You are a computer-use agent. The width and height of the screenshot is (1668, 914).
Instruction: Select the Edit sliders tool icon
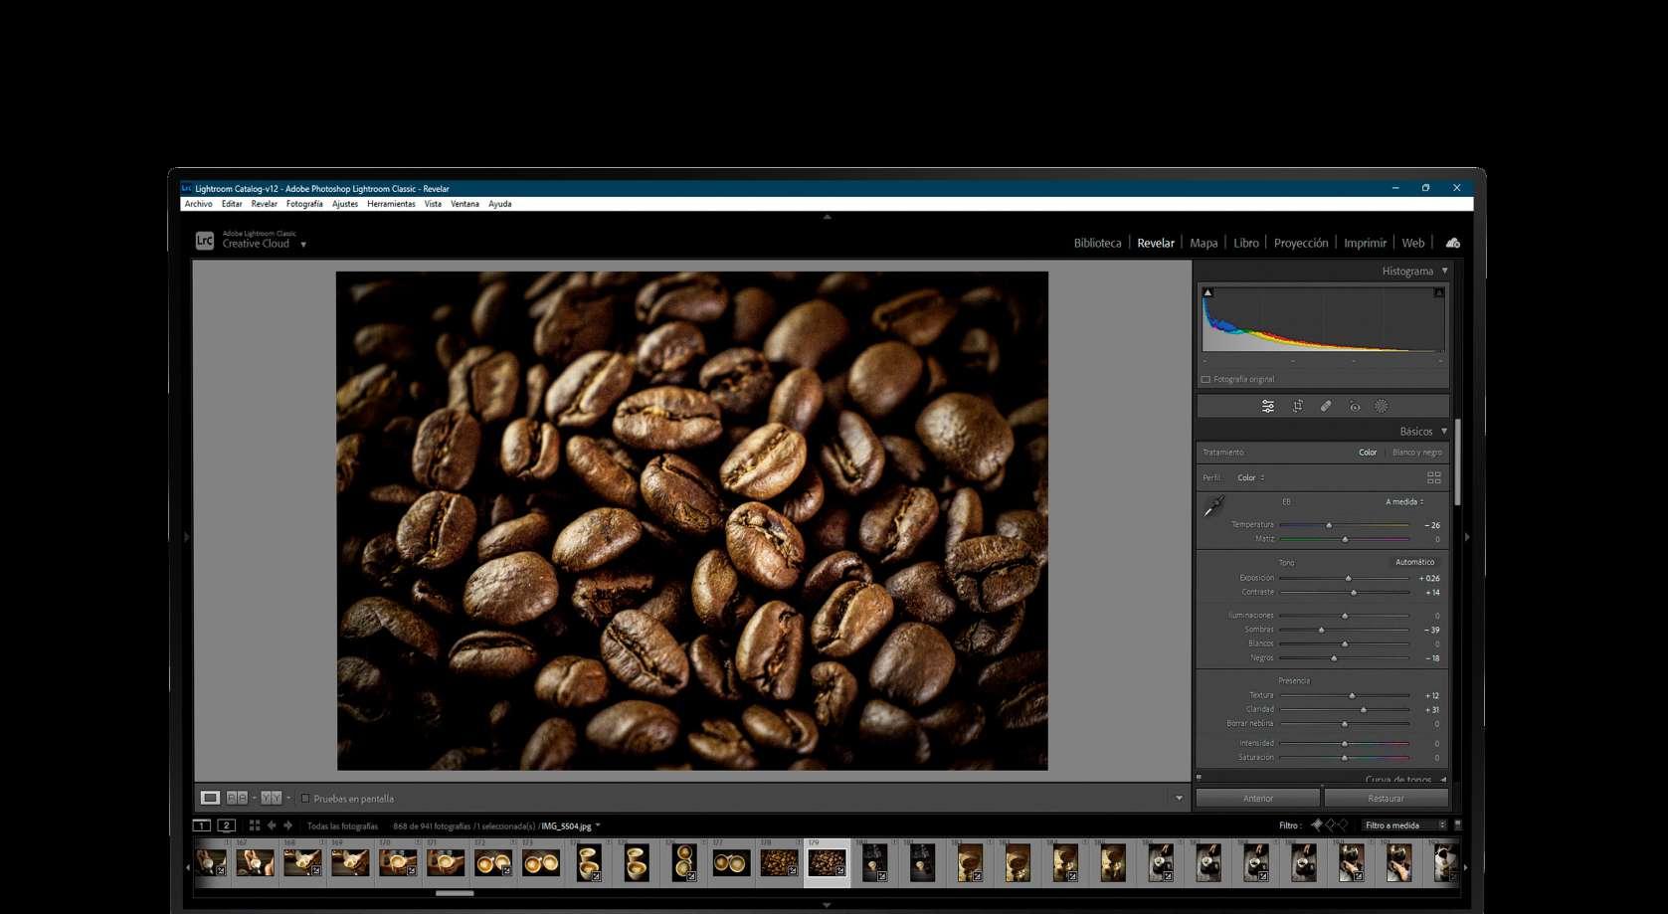1268,407
